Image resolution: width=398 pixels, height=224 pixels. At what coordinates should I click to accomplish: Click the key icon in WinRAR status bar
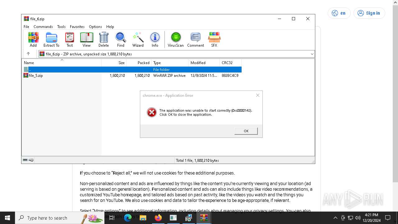pyautogui.click(x=31, y=160)
